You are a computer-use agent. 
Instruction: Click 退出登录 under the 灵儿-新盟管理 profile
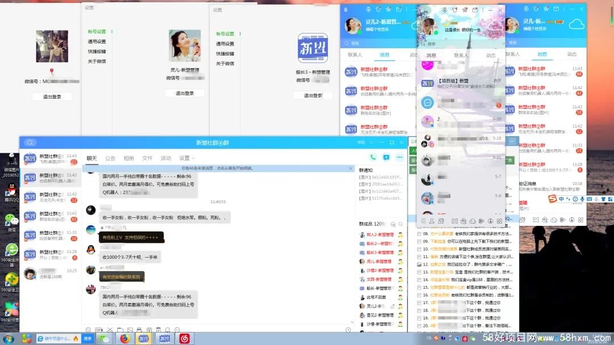coord(184,94)
